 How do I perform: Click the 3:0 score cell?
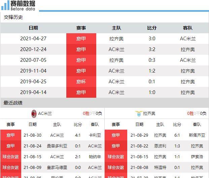[152, 39]
